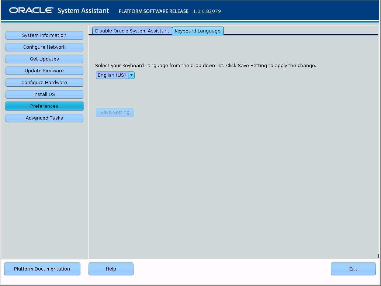Select the Preferences sidebar button
The width and height of the screenshot is (381, 286).
pos(44,106)
